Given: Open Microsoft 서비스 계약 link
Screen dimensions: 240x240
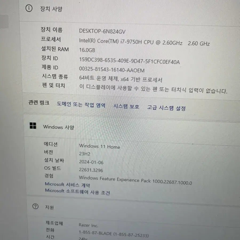Looking at the screenshot, I should (67, 185).
